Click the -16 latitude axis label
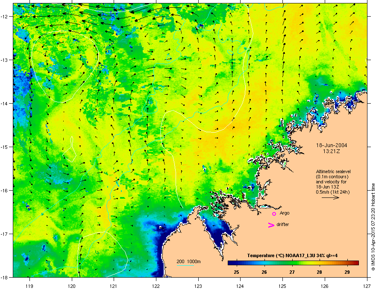 5,191
